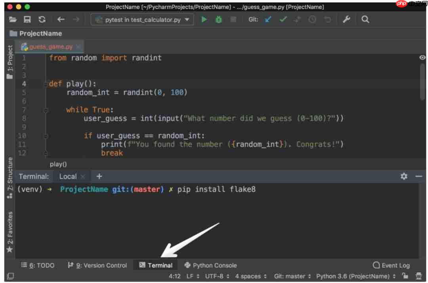Screen dimensions: 428x283
Task: Hide the terminal panel with the minimize icon
Action: (x=419, y=176)
